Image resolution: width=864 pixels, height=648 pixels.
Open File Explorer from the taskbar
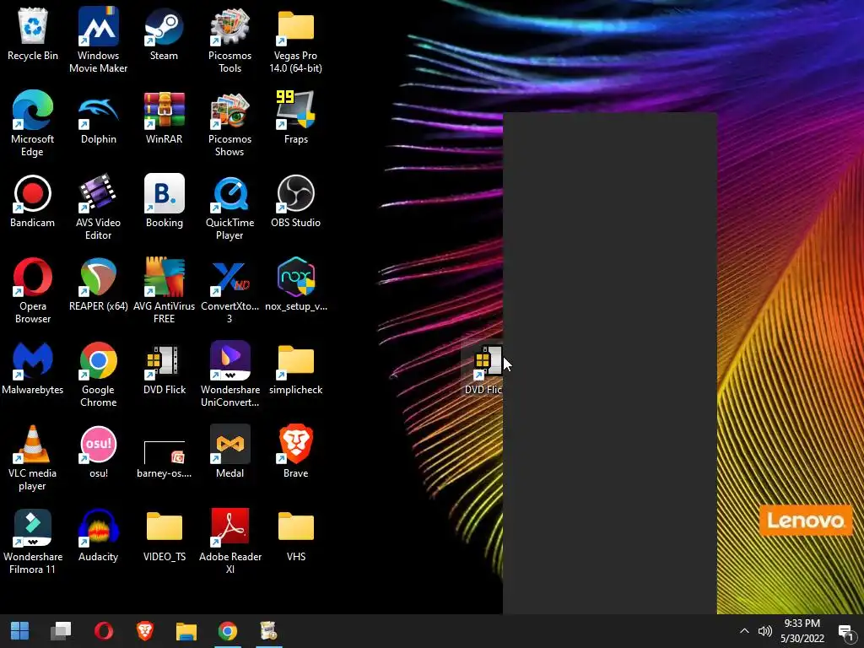[x=186, y=631]
